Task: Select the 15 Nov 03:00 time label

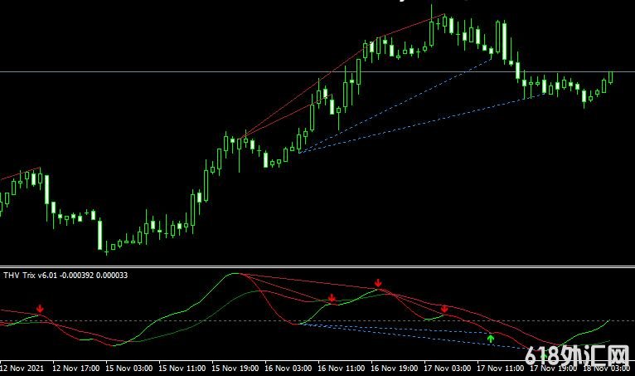Action: point(129,367)
